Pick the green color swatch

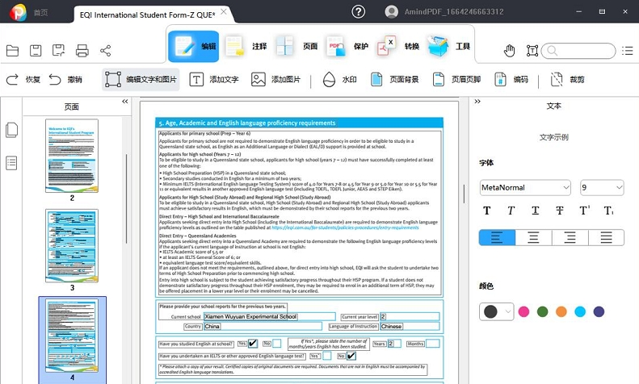tap(542, 311)
